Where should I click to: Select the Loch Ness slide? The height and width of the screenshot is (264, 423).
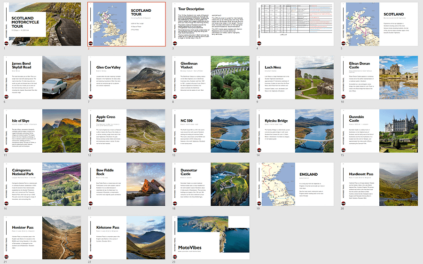tap(295, 78)
